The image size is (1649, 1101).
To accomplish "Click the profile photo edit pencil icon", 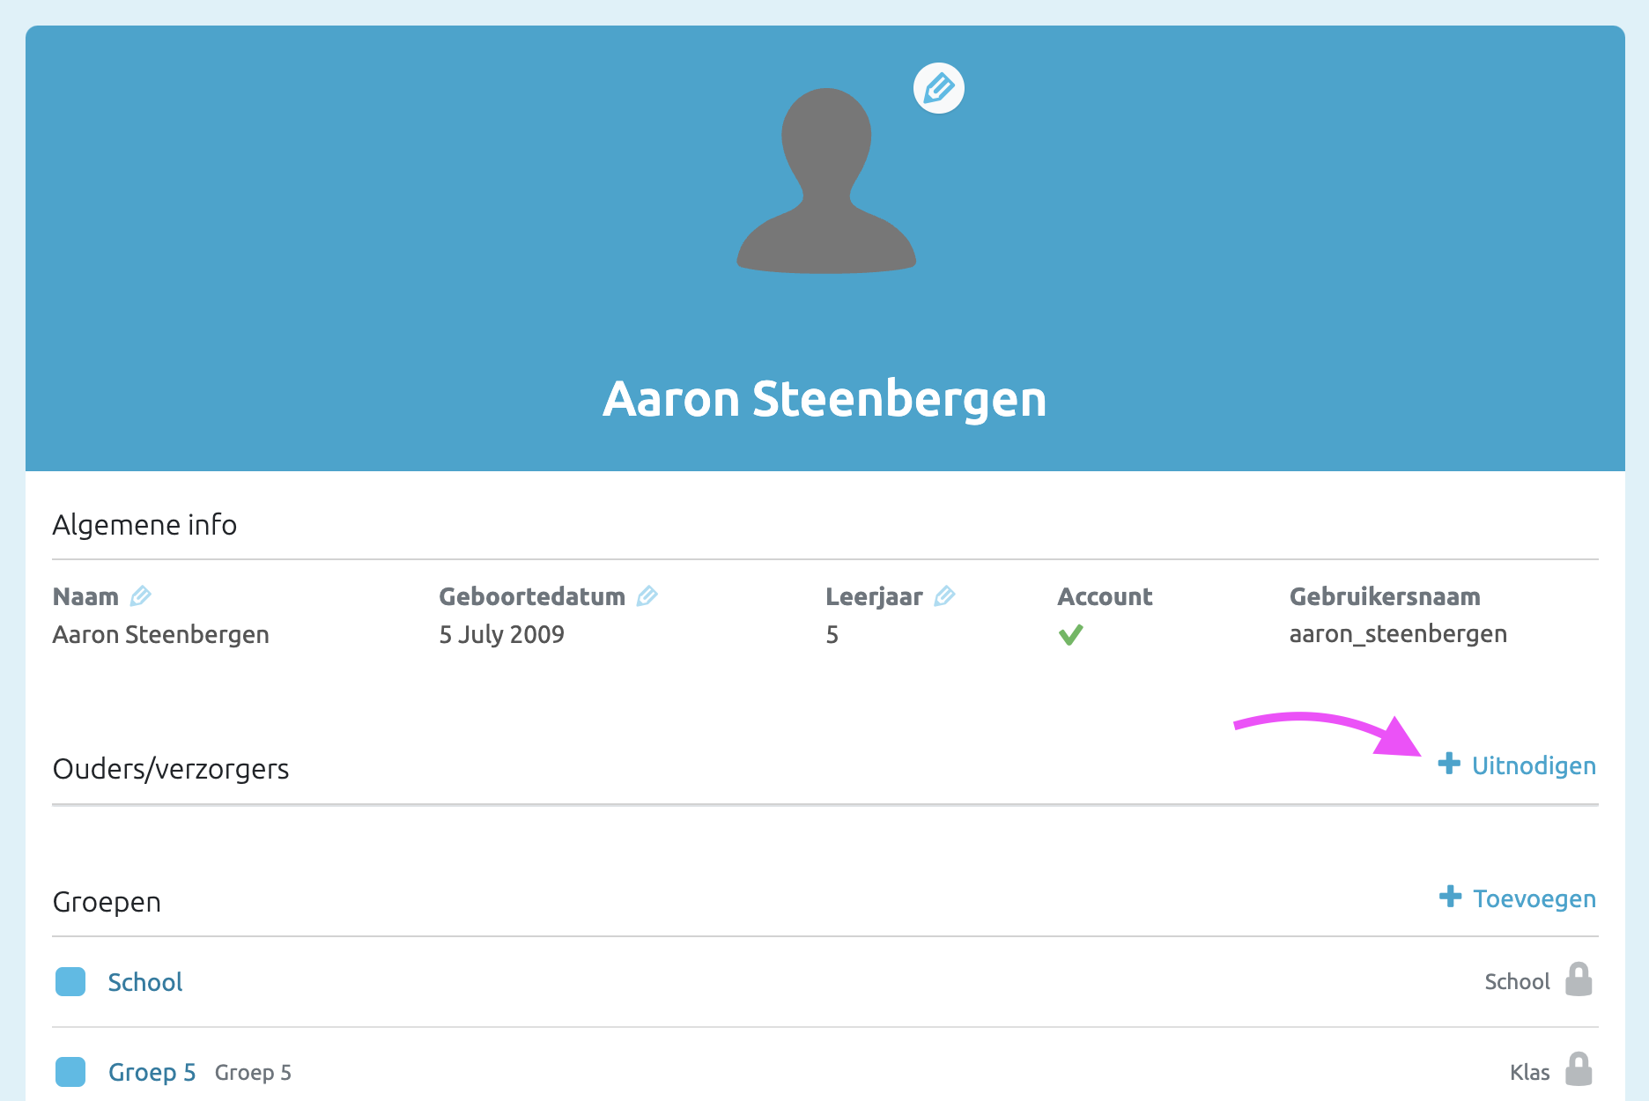I will 938,88.
